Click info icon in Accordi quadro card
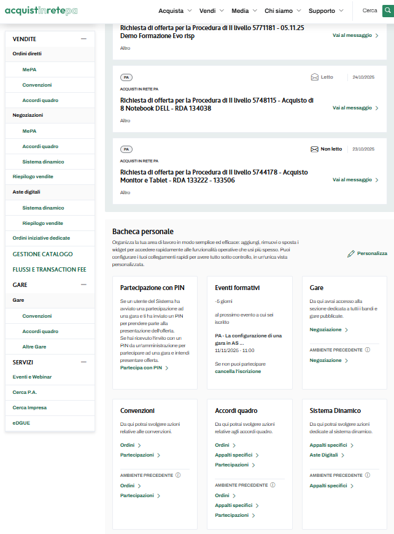The width and height of the screenshot is (394, 534). [x=272, y=485]
